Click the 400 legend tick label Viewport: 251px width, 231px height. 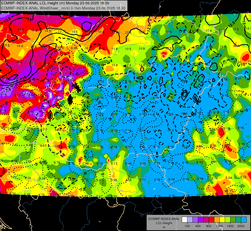[x=198, y=226]
